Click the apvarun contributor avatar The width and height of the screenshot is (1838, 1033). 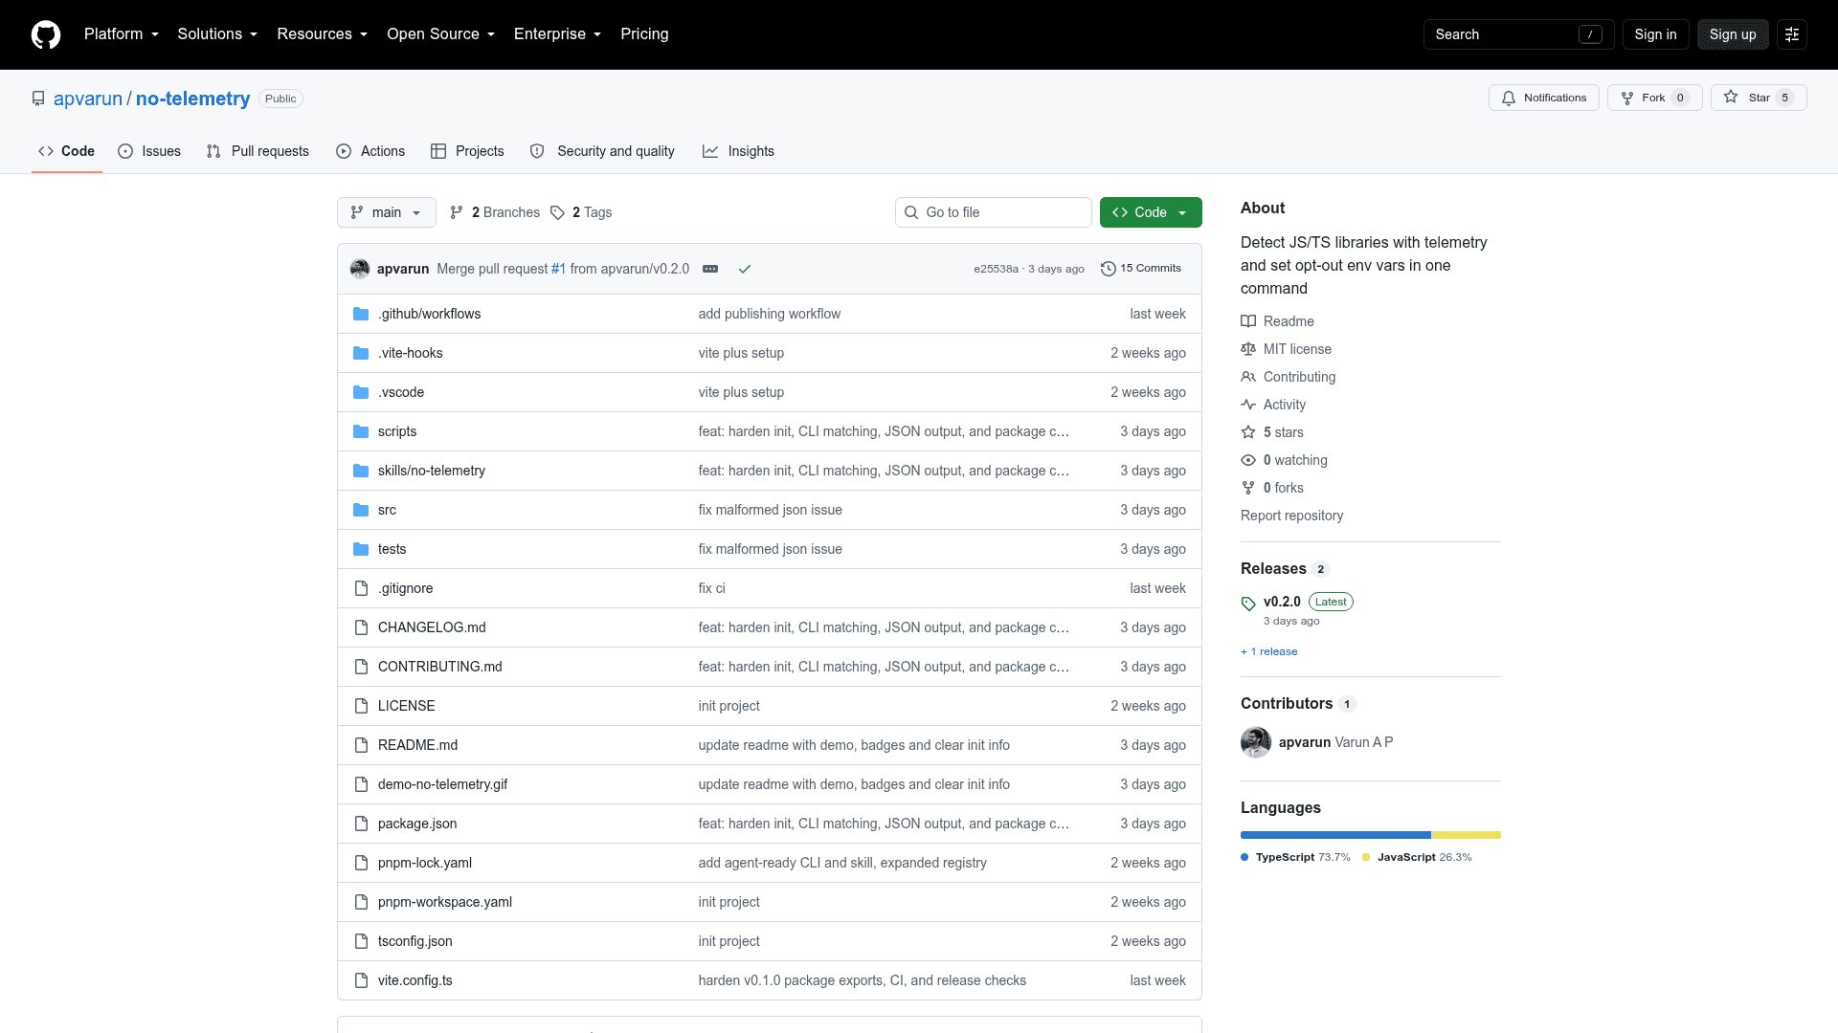(x=1256, y=742)
